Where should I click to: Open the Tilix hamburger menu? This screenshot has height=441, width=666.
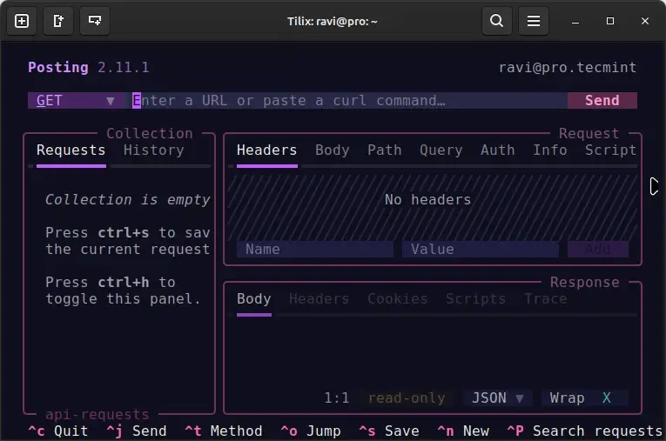534,21
